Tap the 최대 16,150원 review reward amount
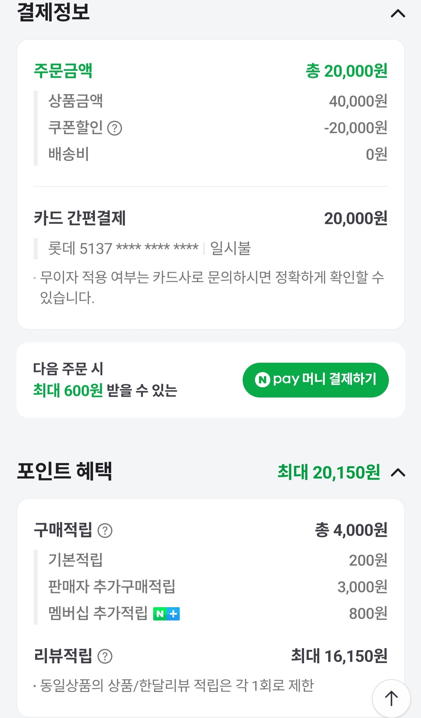421x718 pixels. point(339,656)
